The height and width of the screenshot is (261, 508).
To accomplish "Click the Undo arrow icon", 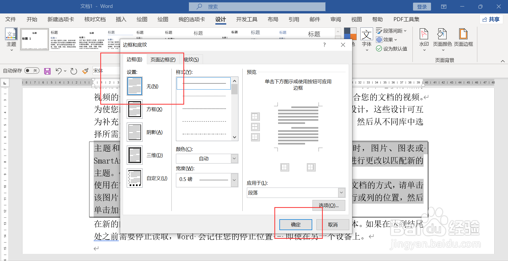I will (58, 71).
